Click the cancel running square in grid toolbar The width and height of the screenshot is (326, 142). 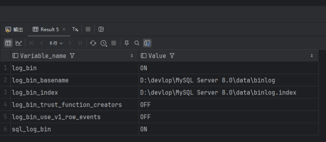[x=114, y=43]
